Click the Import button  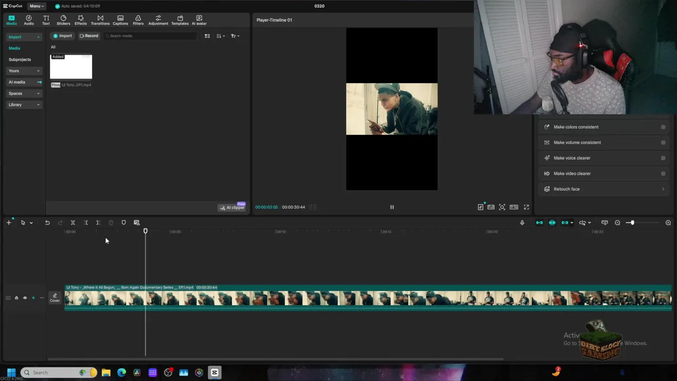[x=62, y=36]
